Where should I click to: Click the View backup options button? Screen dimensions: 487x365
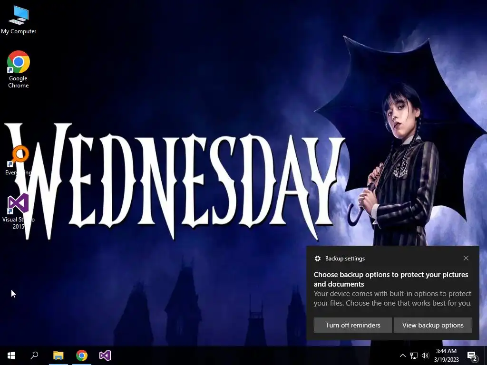(433, 325)
